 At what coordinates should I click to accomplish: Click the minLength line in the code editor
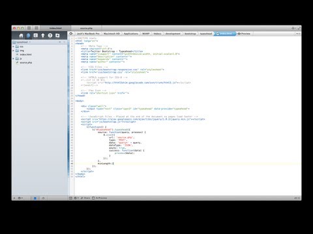pyautogui.click(x=106, y=164)
